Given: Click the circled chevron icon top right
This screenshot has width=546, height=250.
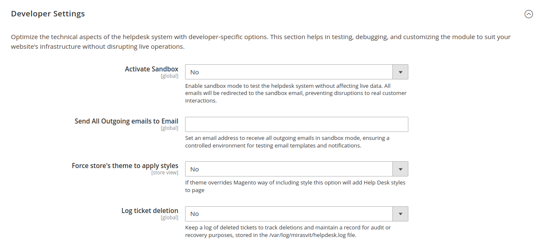Looking at the screenshot, I should tap(529, 14).
